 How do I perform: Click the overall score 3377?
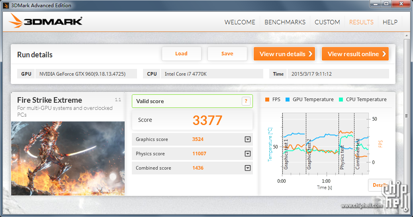pyautogui.click(x=207, y=120)
